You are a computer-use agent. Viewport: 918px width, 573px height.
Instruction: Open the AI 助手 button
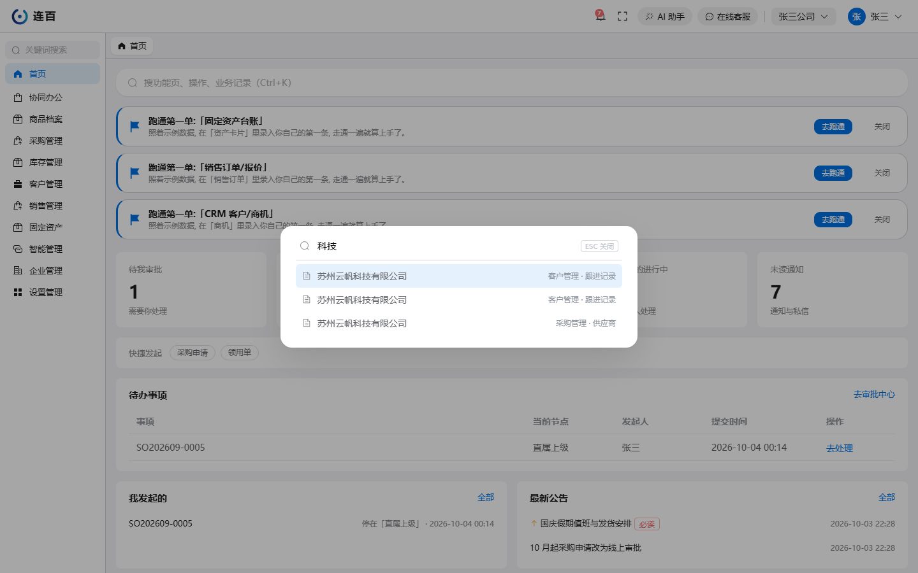click(x=665, y=17)
